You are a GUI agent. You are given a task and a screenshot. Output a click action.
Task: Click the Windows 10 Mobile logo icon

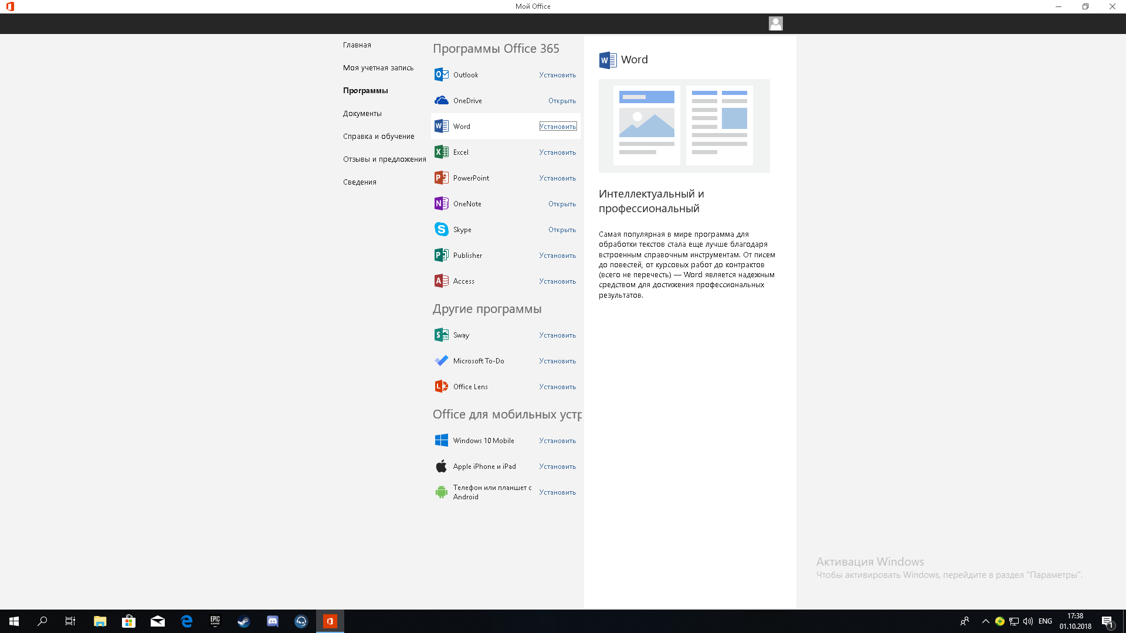441,441
